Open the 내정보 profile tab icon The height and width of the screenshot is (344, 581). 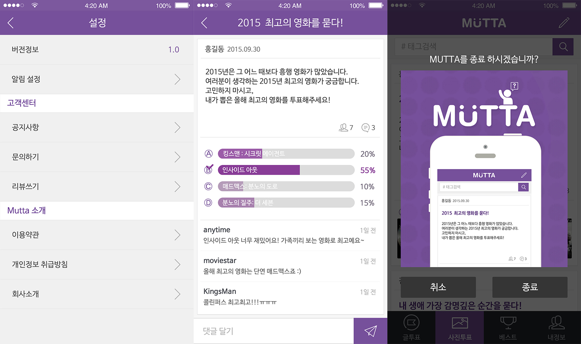click(x=557, y=322)
